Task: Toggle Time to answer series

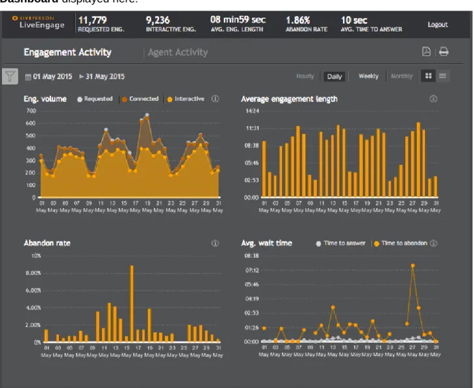Action: (340, 243)
